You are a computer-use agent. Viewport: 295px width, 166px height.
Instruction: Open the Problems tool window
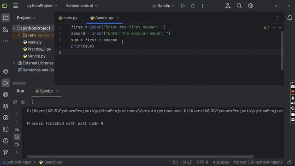[x=6, y=141]
